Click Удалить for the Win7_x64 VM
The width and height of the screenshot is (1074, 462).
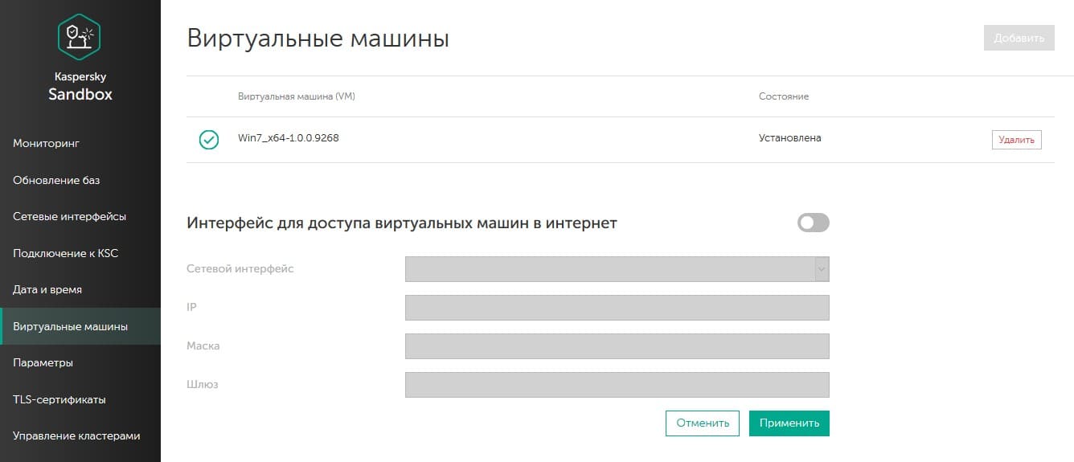[1016, 140]
